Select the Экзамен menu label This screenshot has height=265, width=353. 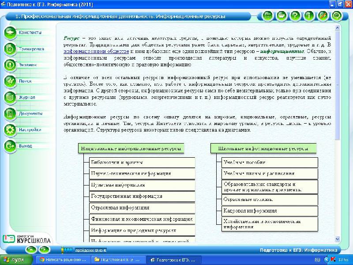click(27, 65)
